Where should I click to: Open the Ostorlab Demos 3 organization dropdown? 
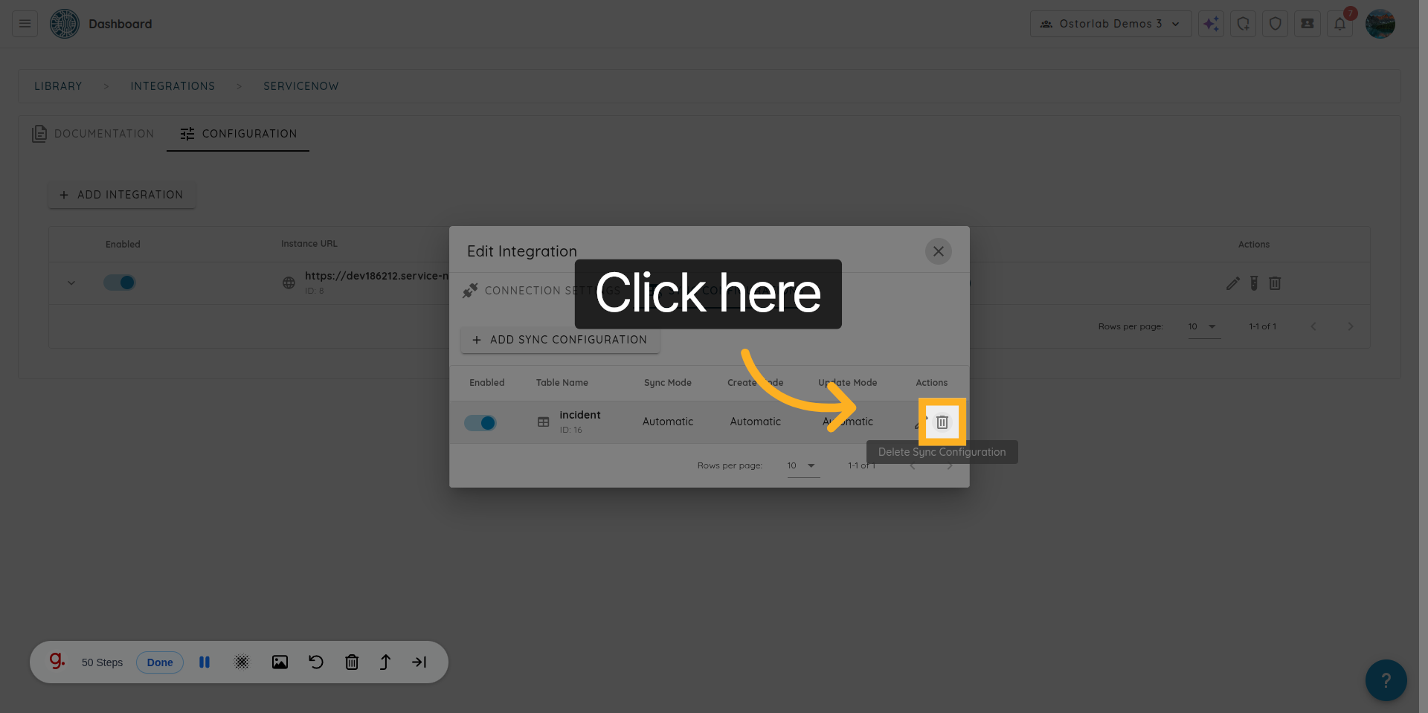1110,23
